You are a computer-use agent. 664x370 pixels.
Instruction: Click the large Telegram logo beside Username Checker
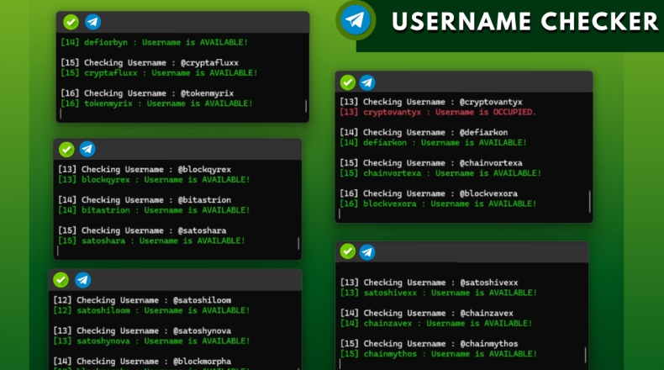pos(357,20)
